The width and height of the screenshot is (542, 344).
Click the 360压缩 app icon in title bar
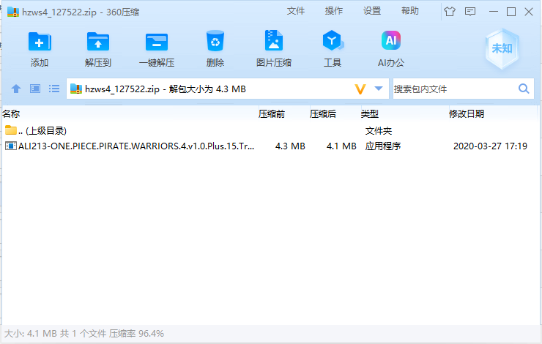(x=12, y=12)
